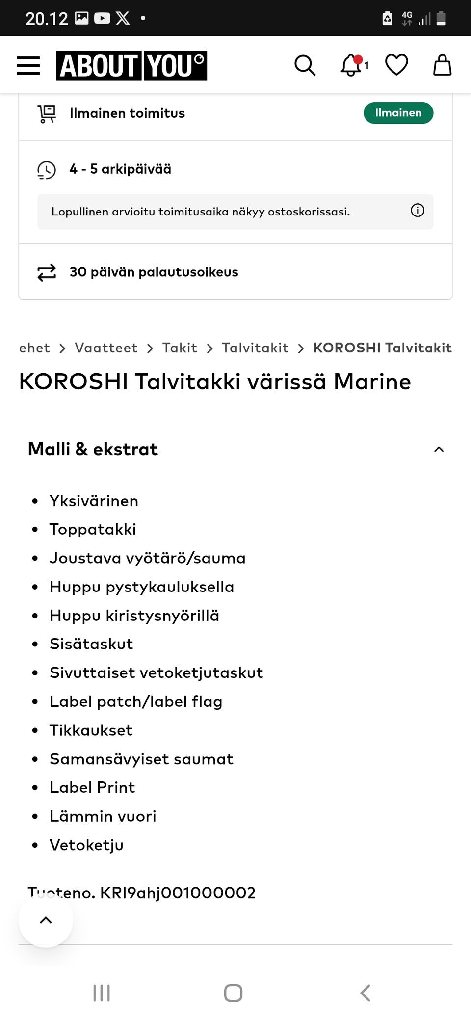Tap the clock icon next to 4-5 arkipäivää
471x1021 pixels.
46,170
